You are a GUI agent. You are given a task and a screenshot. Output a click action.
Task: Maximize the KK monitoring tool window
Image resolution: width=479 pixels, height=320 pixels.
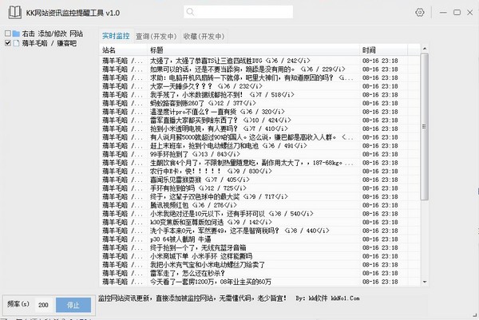(457, 12)
